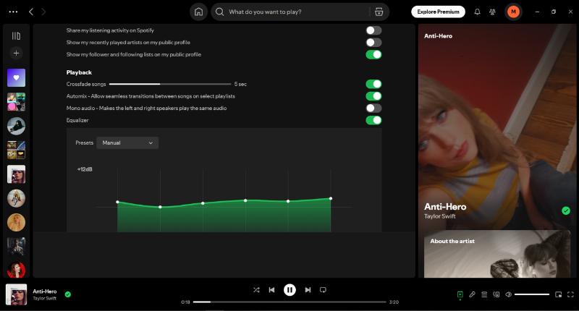The height and width of the screenshot is (311, 579).
Task: Open the notifications bell
Action: tap(477, 12)
